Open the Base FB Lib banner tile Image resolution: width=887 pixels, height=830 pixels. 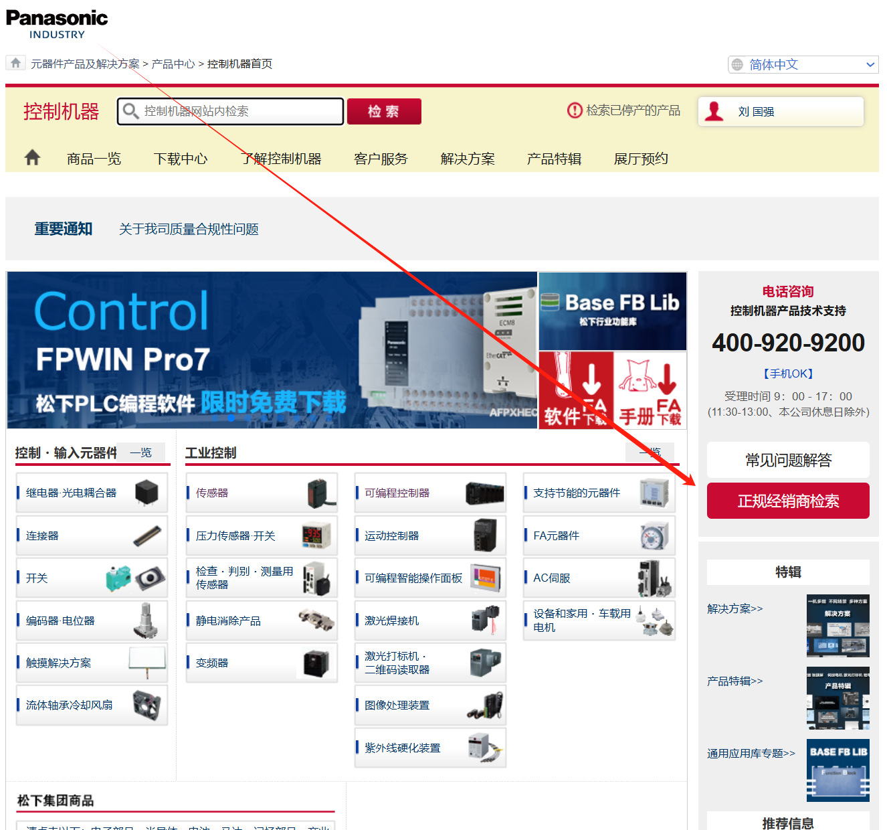[613, 311]
